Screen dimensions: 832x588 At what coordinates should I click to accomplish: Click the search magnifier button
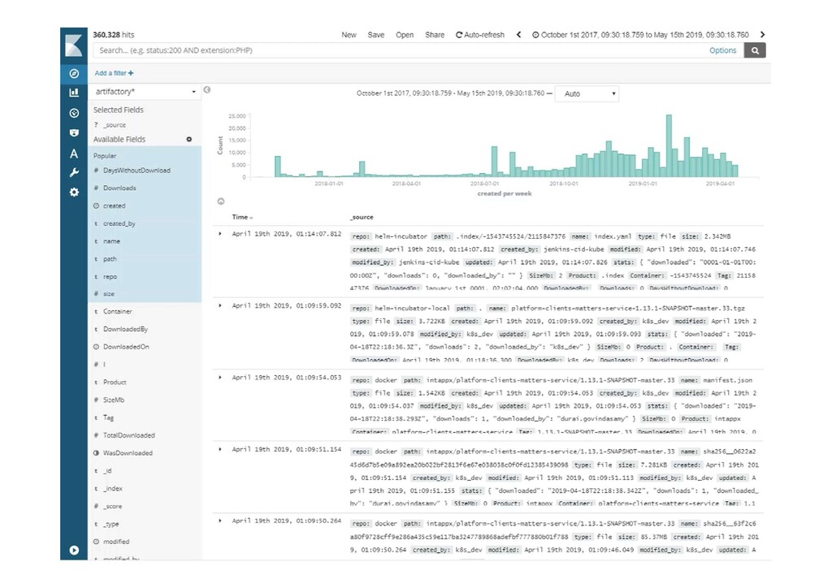(x=755, y=50)
